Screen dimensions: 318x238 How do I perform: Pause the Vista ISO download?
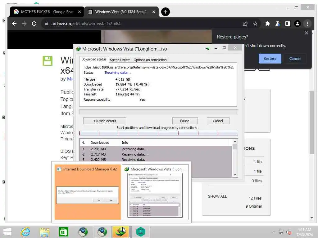184,121
